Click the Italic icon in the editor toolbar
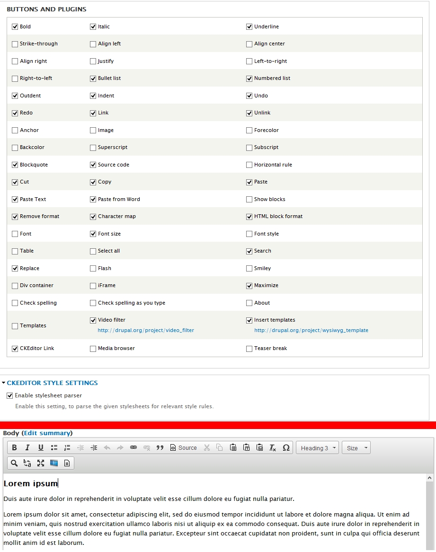Viewport: 436px width, 552px height. point(27,447)
